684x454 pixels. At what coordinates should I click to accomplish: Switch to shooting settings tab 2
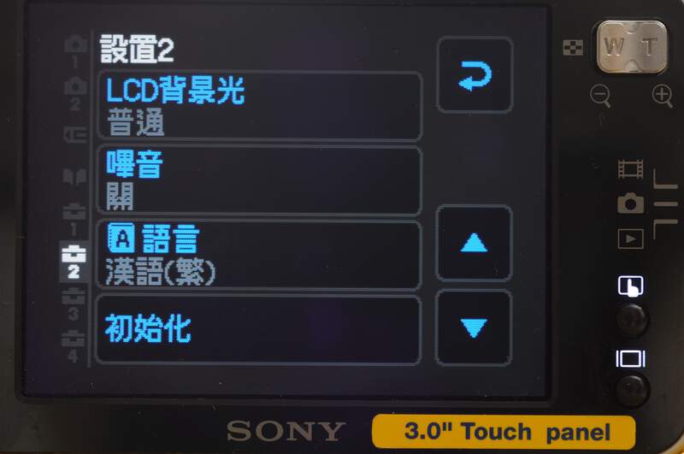tap(75, 93)
